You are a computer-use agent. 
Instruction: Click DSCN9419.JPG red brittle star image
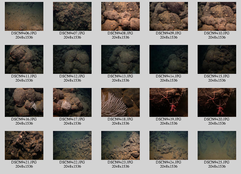click(169, 102)
